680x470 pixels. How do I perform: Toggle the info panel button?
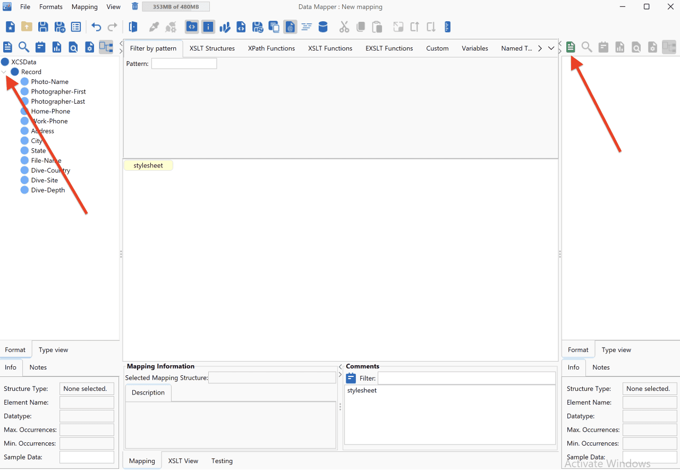point(208,27)
